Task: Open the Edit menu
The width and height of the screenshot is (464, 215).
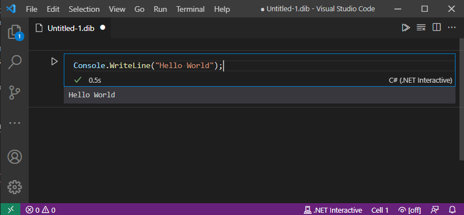Action: click(53, 9)
